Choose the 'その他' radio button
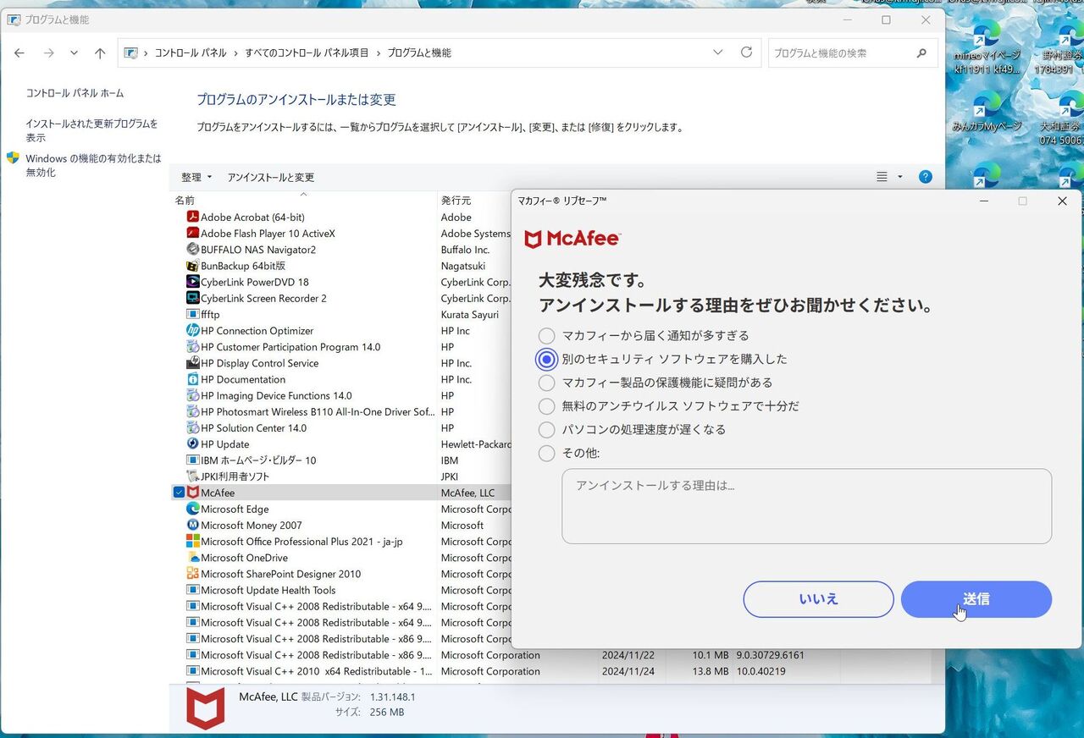The image size is (1084, 738). (x=547, y=454)
